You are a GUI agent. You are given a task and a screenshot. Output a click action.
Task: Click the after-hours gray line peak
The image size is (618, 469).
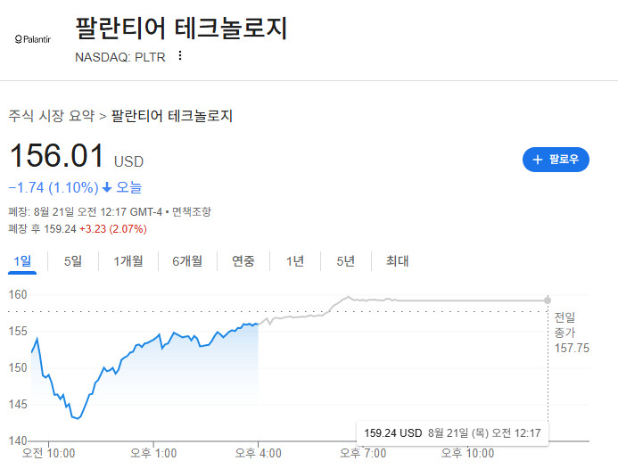(349, 297)
